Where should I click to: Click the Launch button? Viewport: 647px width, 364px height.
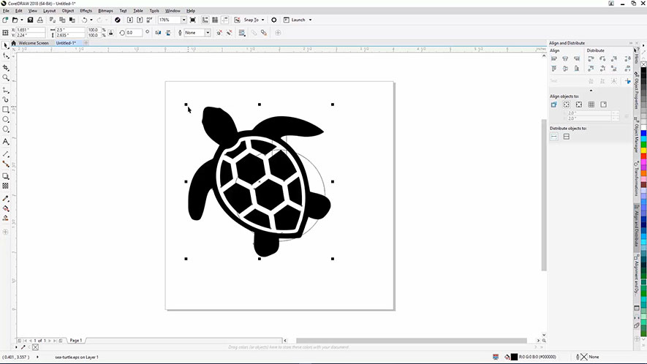(298, 20)
